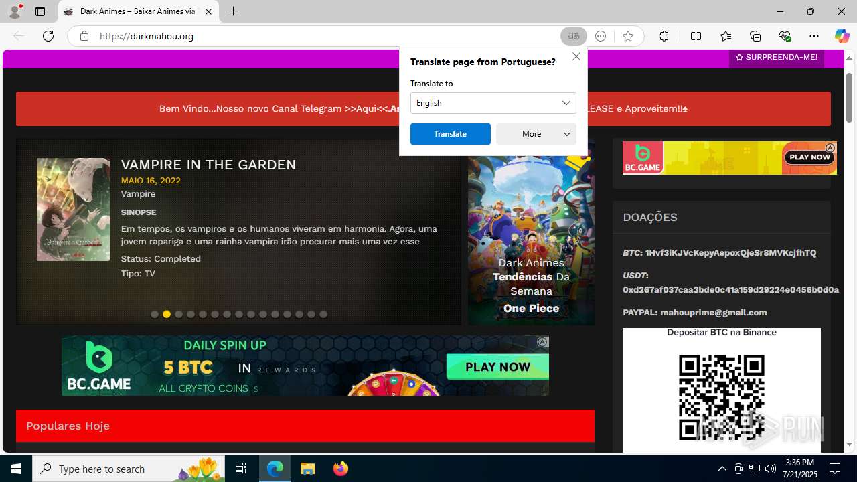Screen dimensions: 857x482
Task: Click the One Piece title link
Action: pos(531,308)
